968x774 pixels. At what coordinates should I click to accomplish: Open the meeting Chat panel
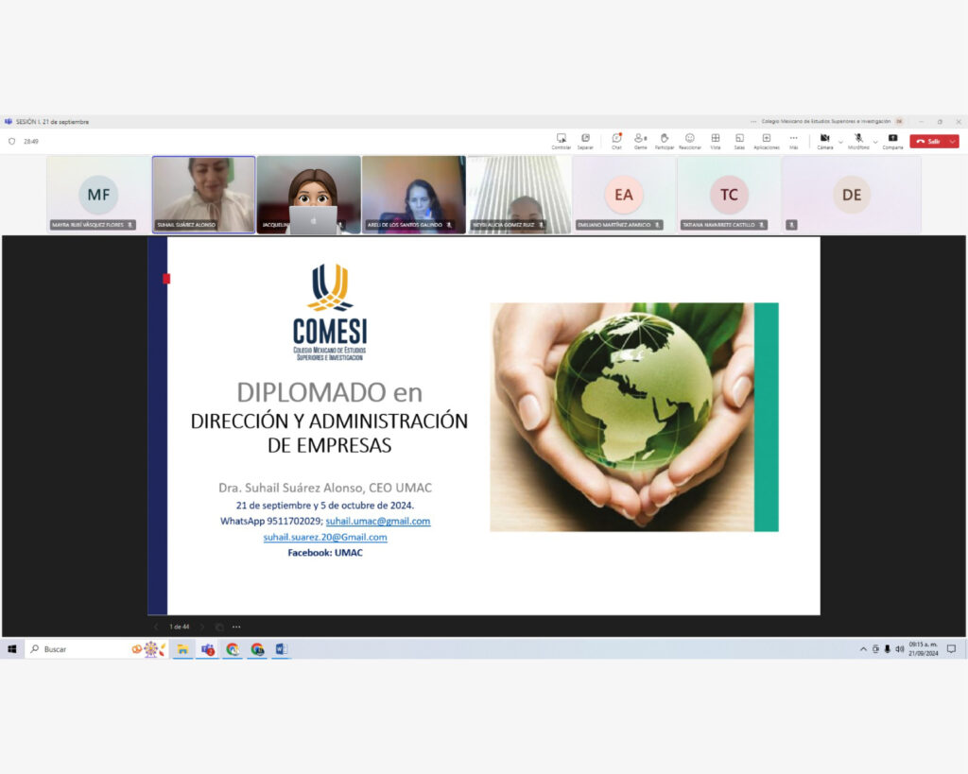pos(616,141)
